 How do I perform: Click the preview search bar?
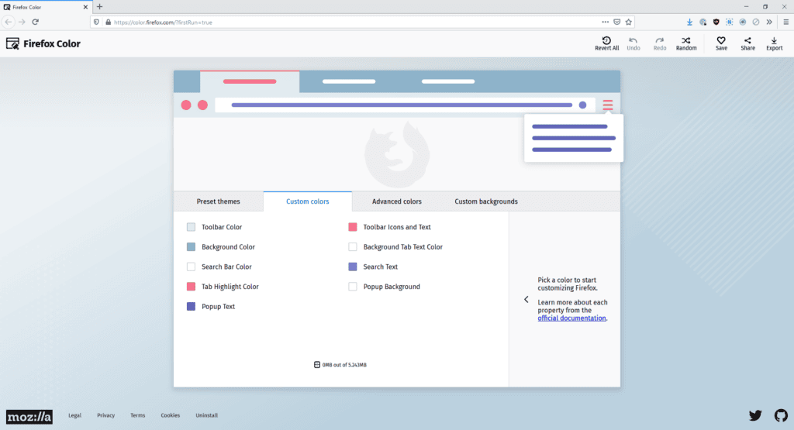[x=403, y=105]
